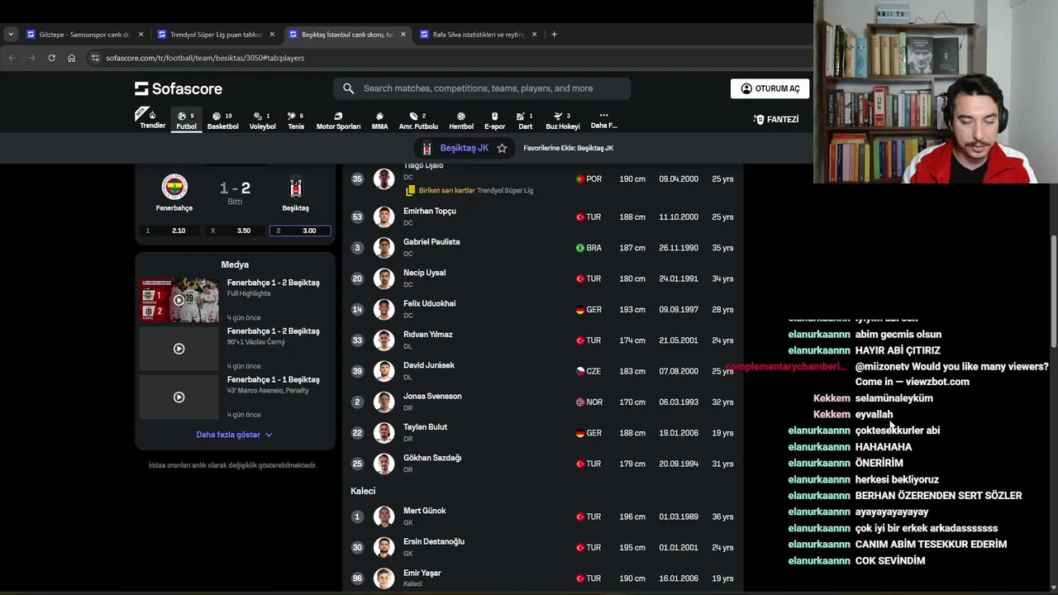
Task: Select odds option 1 at 2.10
Action: point(170,231)
